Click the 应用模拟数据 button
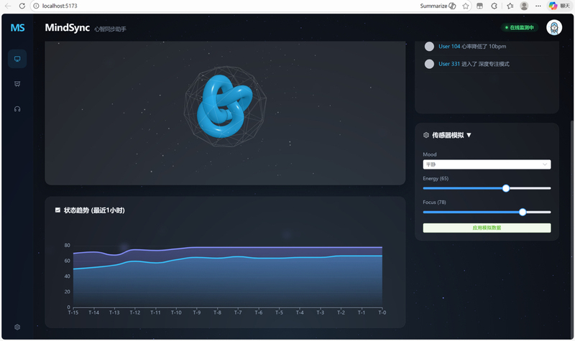 (x=487, y=228)
